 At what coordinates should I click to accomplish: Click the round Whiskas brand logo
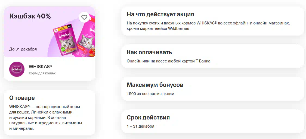(x=17, y=69)
